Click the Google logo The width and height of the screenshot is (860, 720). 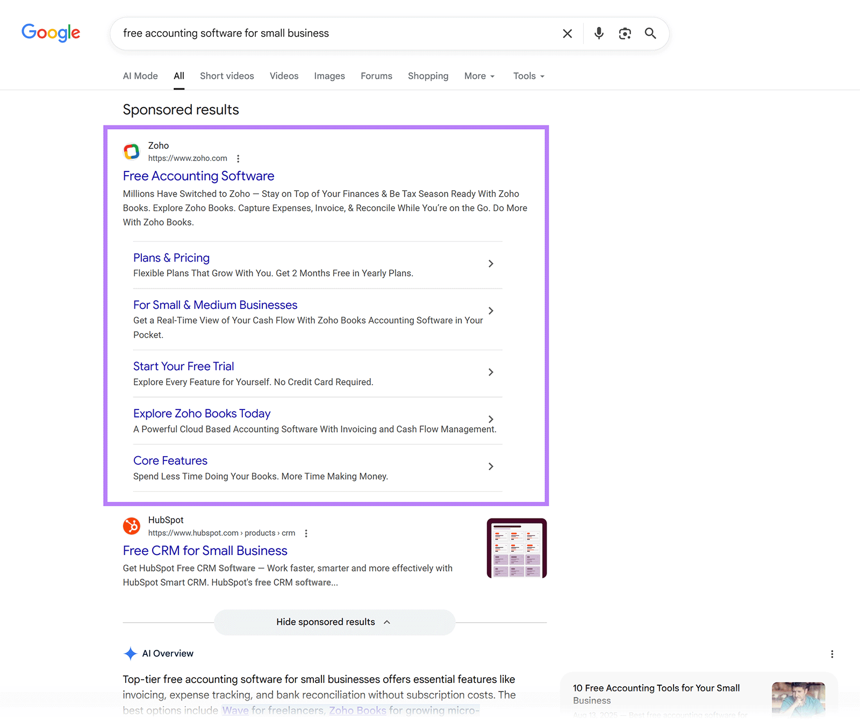(x=51, y=33)
